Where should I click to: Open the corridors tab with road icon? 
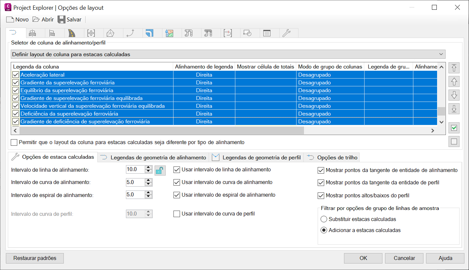[72, 33]
